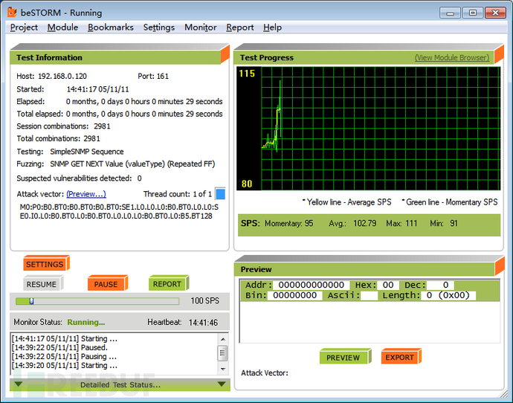Click the Hex value field
513x403 pixels.
388,286
